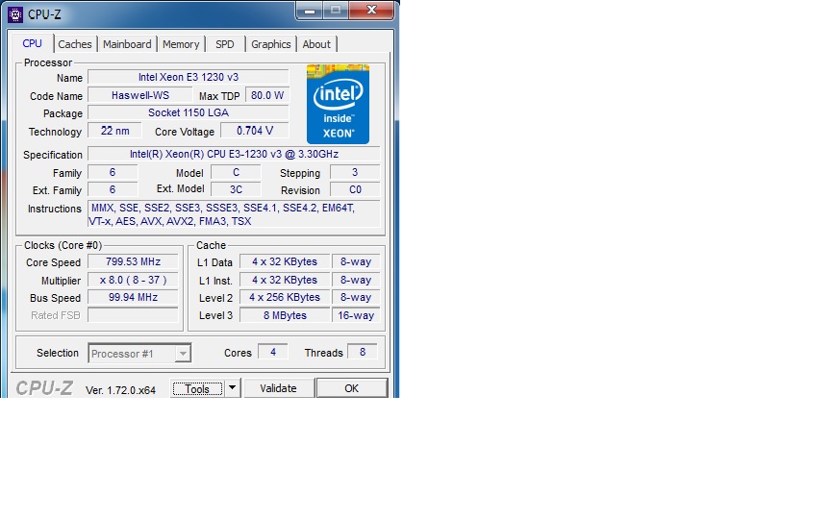Click the Ext. Model value 3C

click(236, 189)
